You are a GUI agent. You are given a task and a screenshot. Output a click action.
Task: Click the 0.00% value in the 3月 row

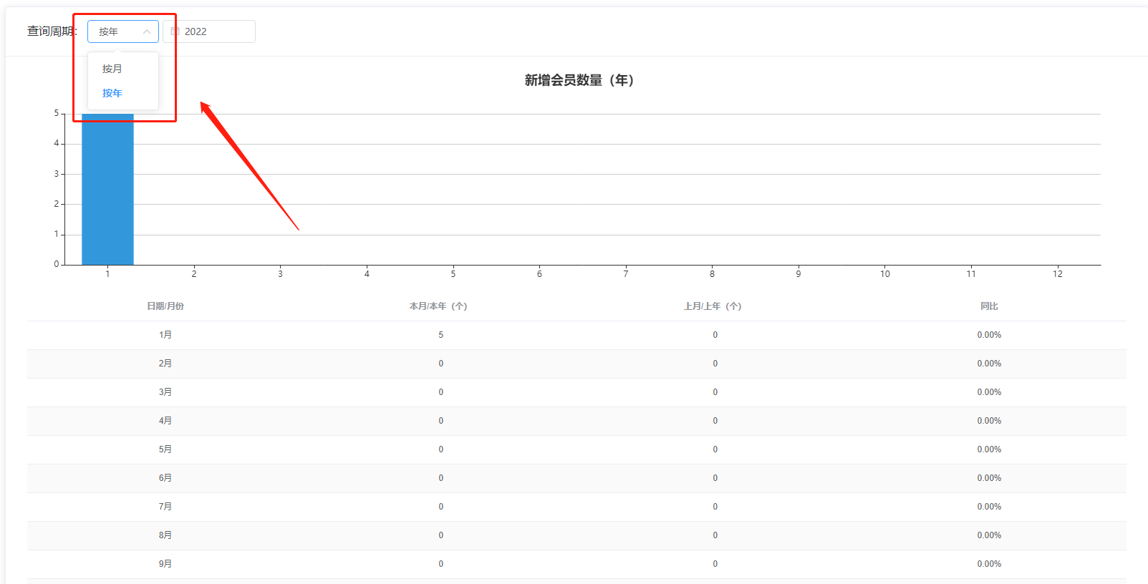[x=989, y=392]
